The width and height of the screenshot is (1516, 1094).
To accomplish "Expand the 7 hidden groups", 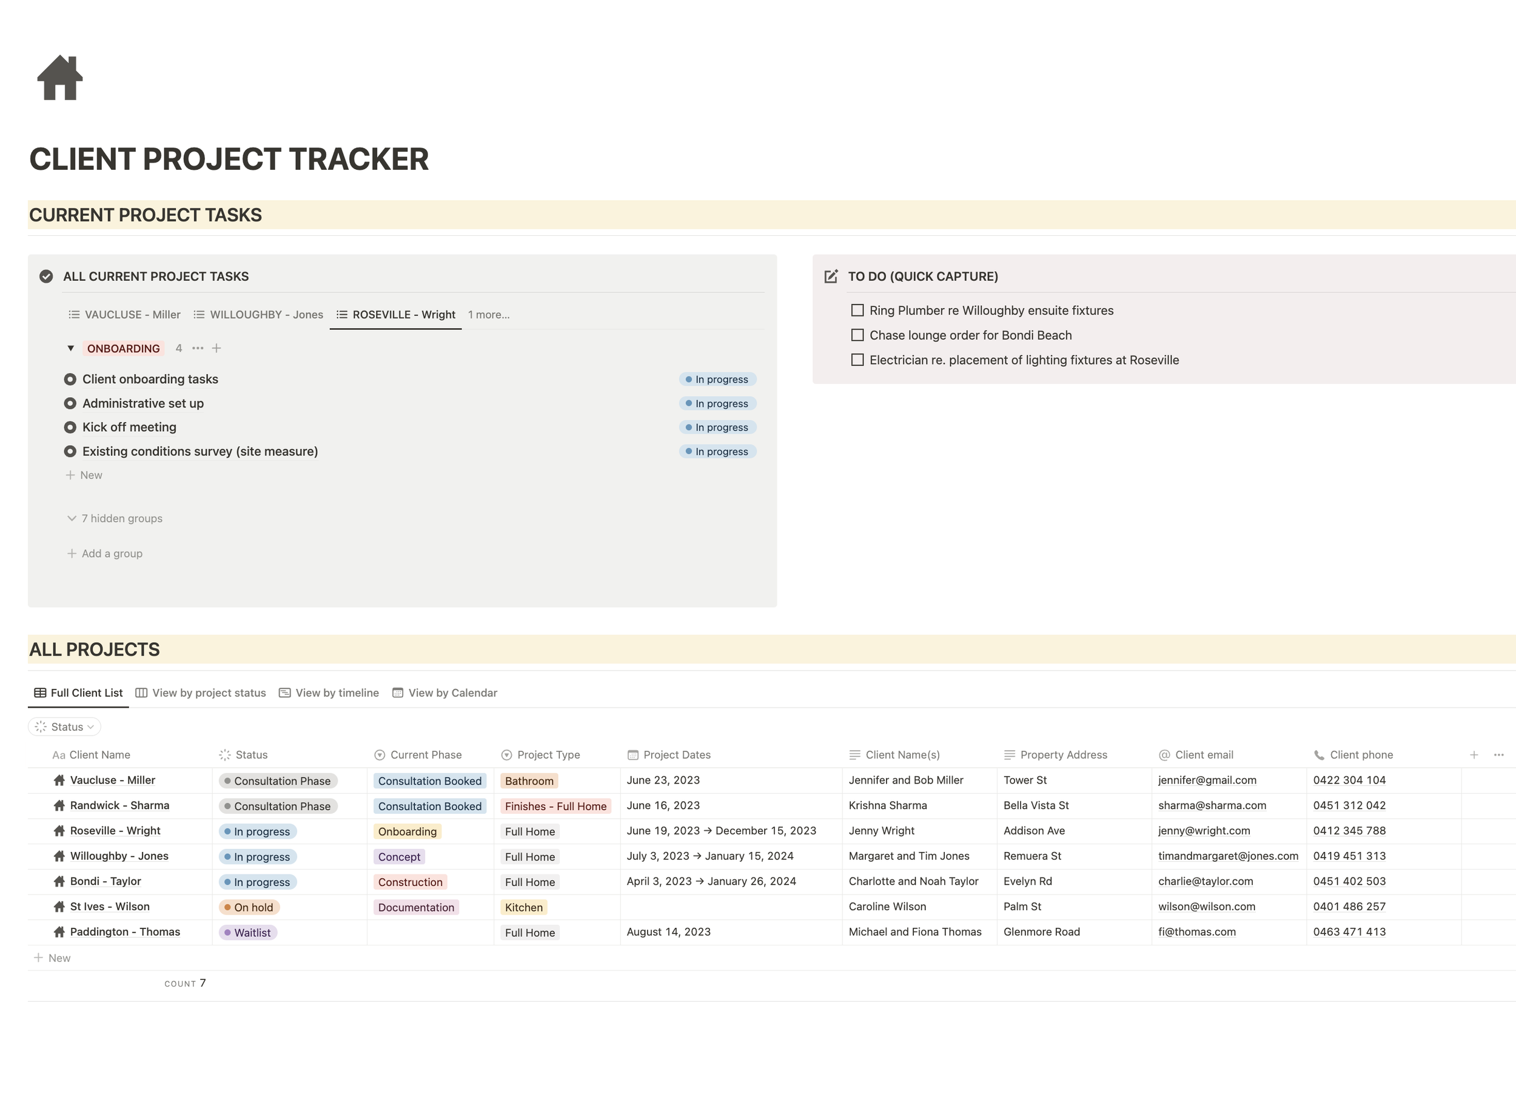I will pyautogui.click(x=115, y=518).
